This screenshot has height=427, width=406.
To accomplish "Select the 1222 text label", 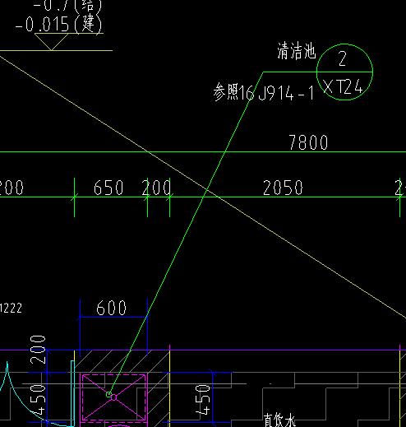I will [x=11, y=308].
